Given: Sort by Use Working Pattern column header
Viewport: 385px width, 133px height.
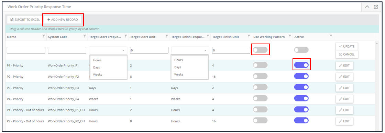Looking at the screenshot, I should [x=269, y=37].
